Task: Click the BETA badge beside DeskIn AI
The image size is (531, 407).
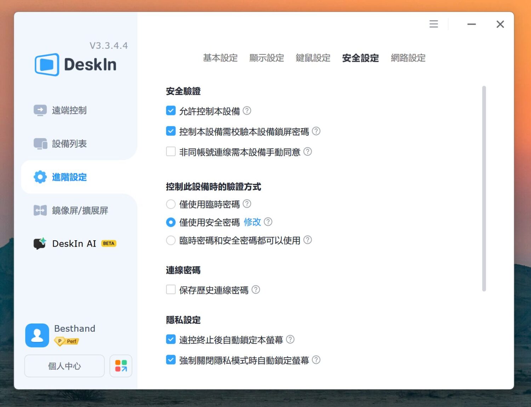Action: point(109,243)
